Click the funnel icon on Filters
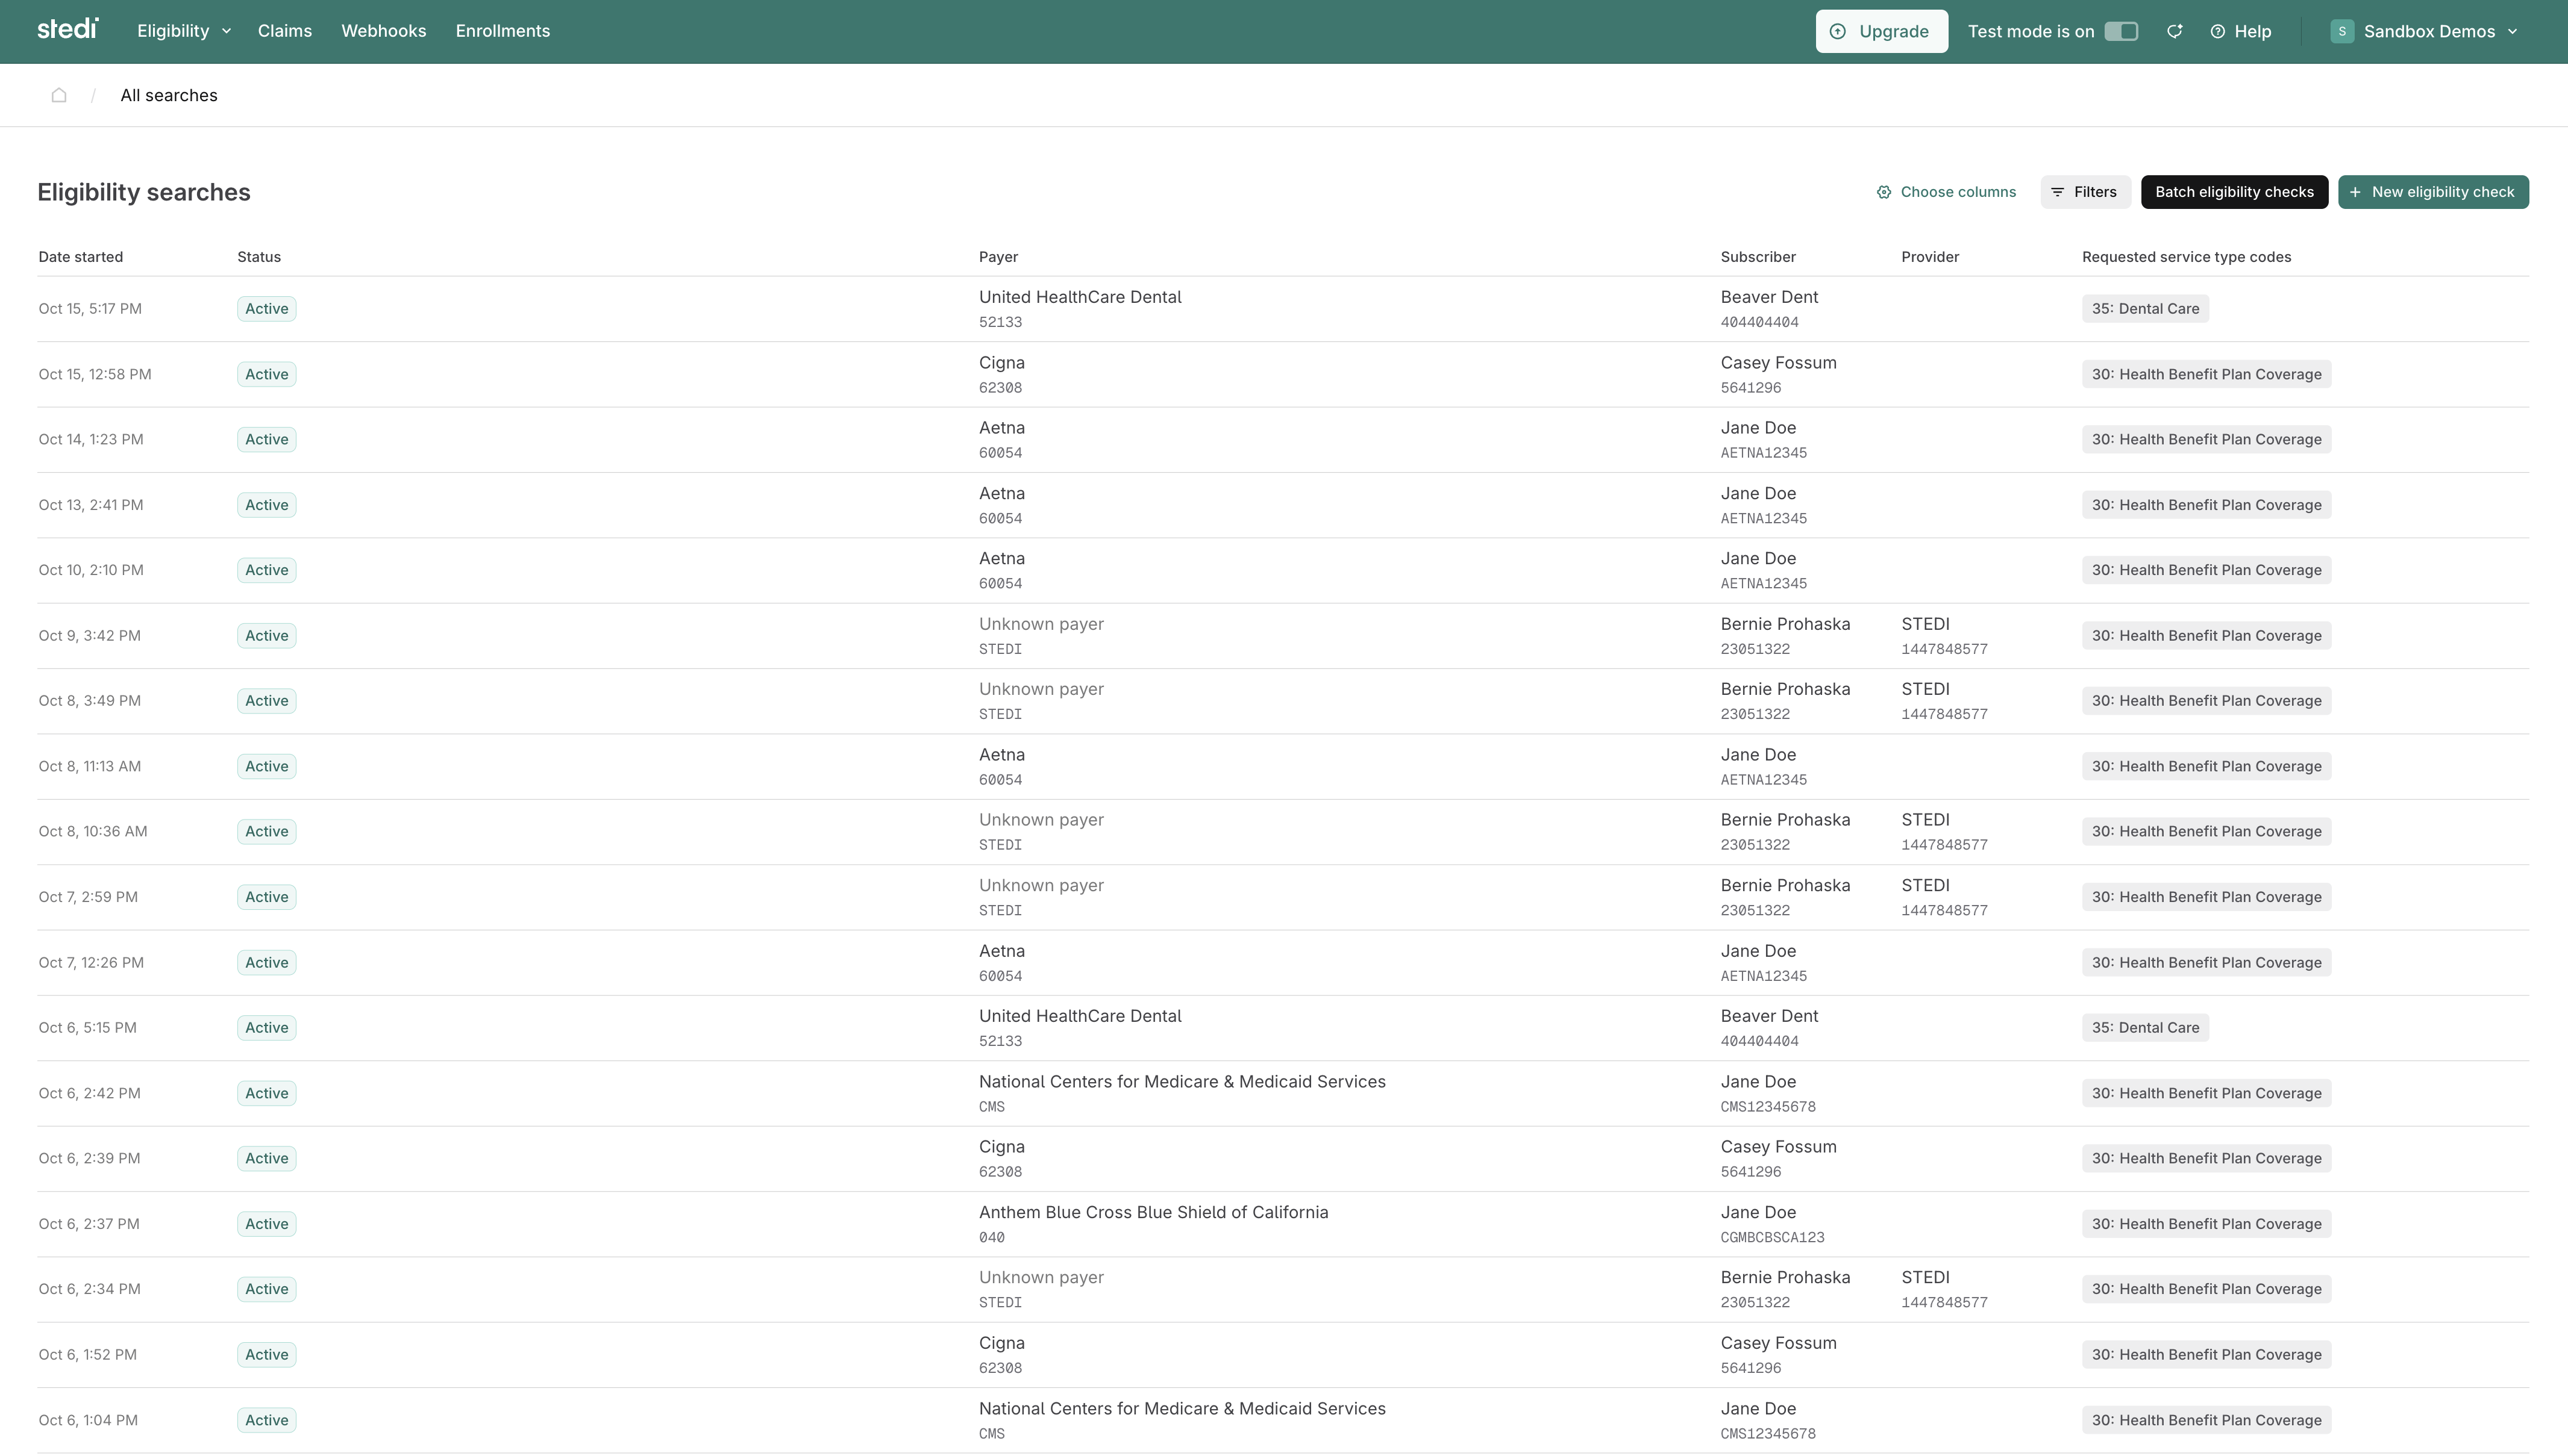Image resolution: width=2568 pixels, height=1456 pixels. [2058, 192]
